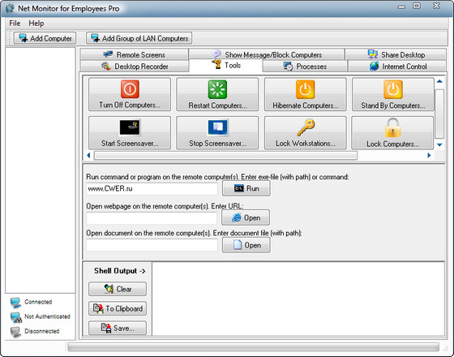Click the green Restart Computers icon
454x357 pixels.
(217, 89)
